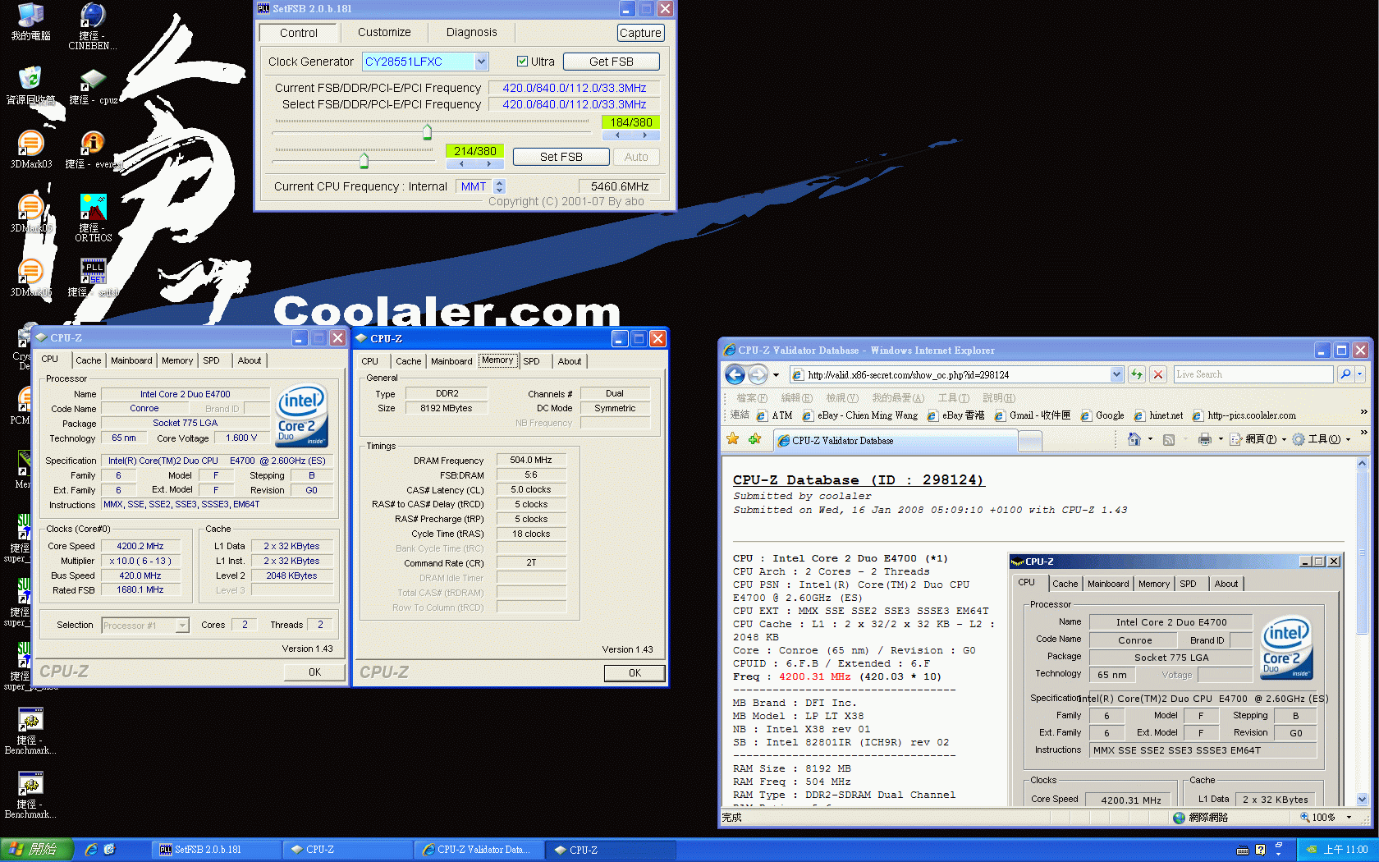Open the SPD tab in Memory CPU-Z window
The width and height of the screenshot is (1379, 862).
click(x=532, y=361)
